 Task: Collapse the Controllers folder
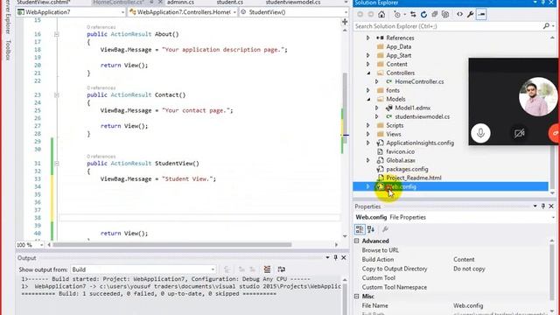click(368, 73)
